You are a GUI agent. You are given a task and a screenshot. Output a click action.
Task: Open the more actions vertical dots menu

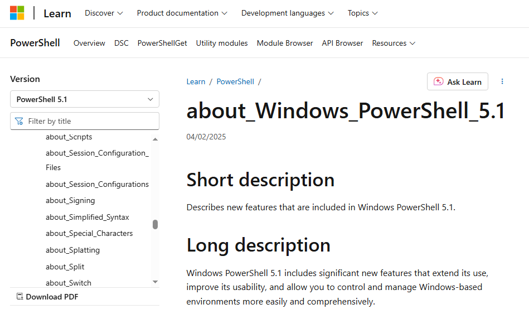coord(502,81)
